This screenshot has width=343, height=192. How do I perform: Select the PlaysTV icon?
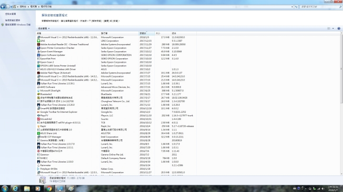(x=39, y=116)
